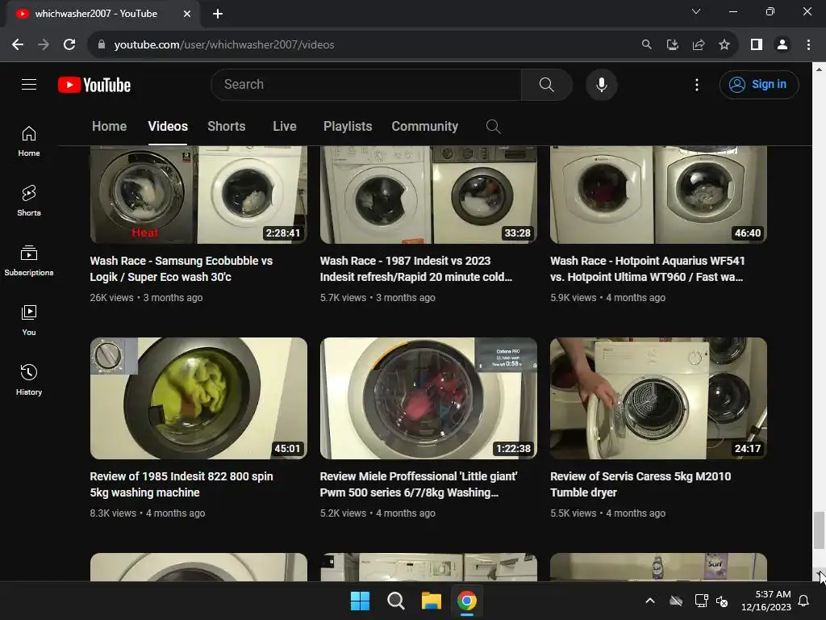Reload the page with refresh icon
826x620 pixels.
[x=69, y=45]
